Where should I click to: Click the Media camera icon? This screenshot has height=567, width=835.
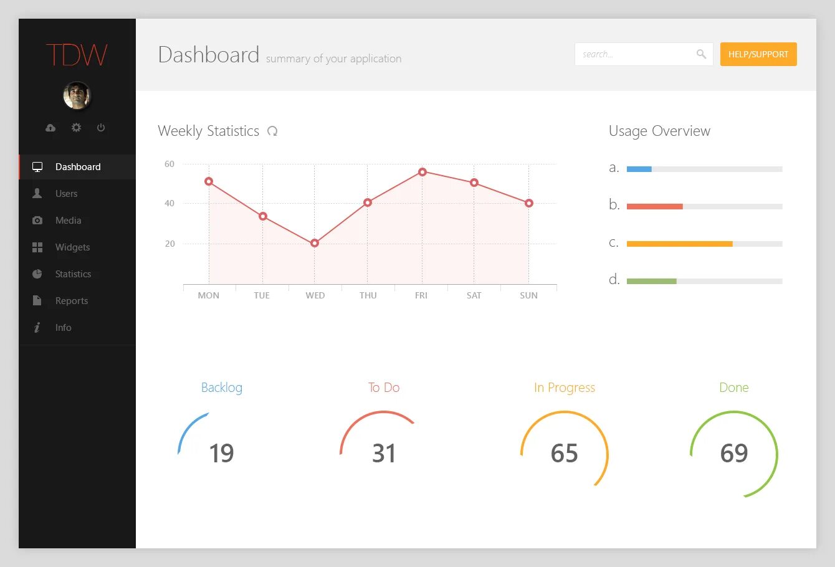(37, 221)
